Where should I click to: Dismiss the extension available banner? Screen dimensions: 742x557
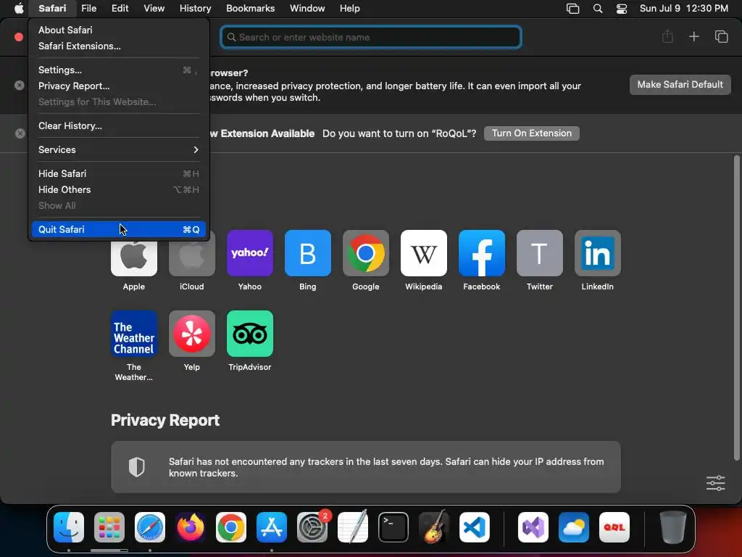[x=20, y=133]
